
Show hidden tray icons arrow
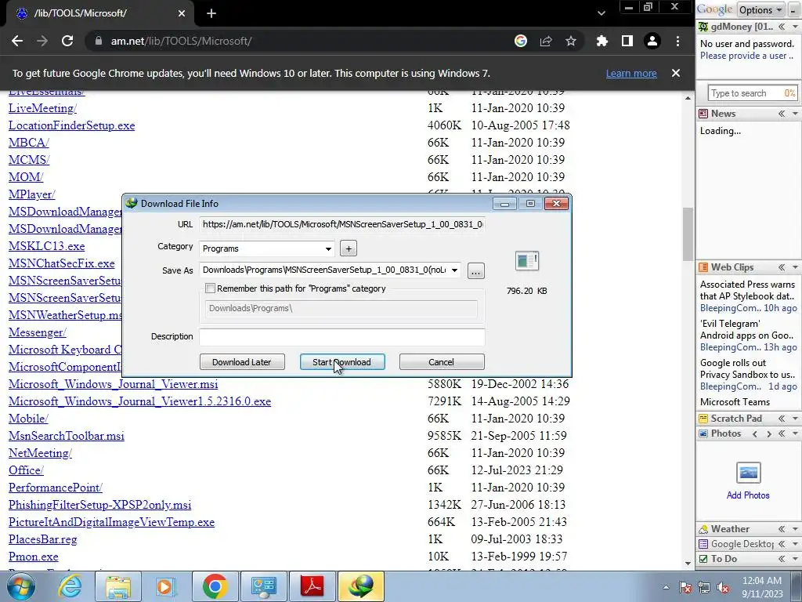click(x=666, y=587)
